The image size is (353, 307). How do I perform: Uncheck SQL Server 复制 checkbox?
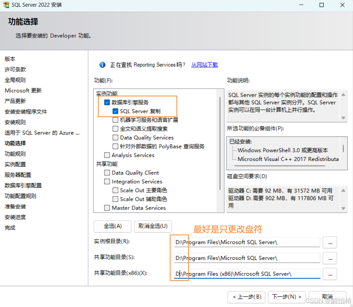click(x=115, y=111)
